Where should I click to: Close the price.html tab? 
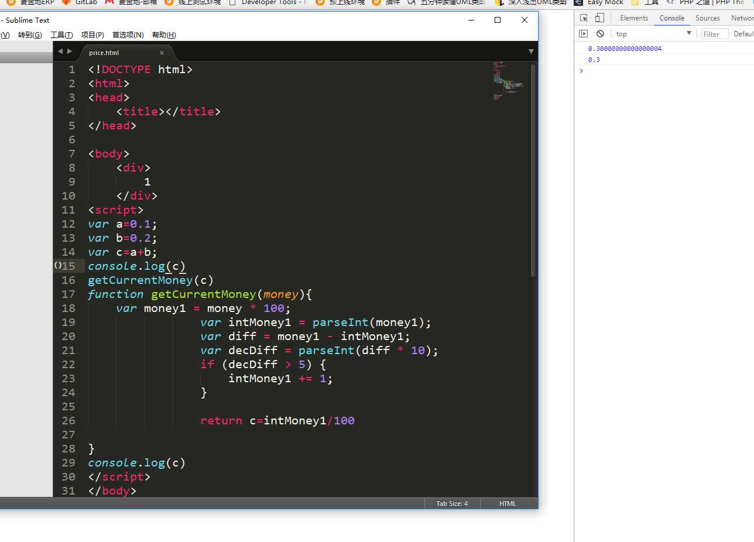click(x=162, y=53)
